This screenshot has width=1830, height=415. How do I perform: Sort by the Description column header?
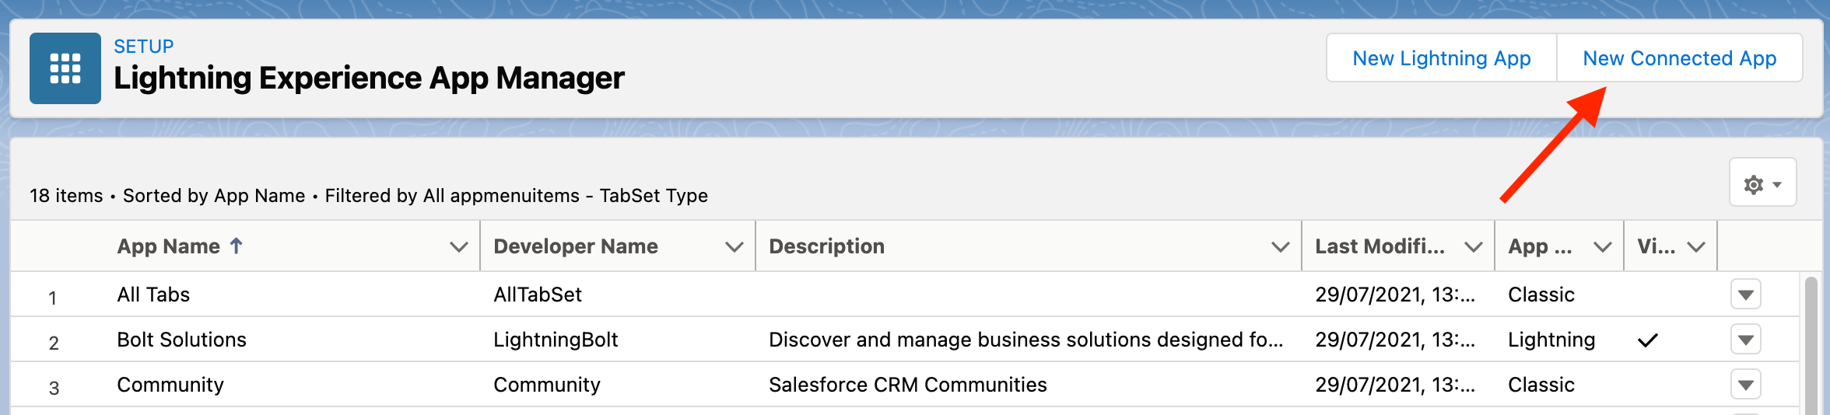click(x=826, y=246)
